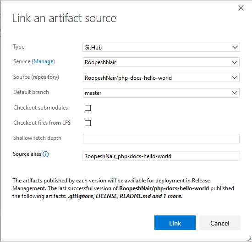The image size is (252, 242).
Task: Open the Type dropdown showing GitHub
Action: coord(161,47)
